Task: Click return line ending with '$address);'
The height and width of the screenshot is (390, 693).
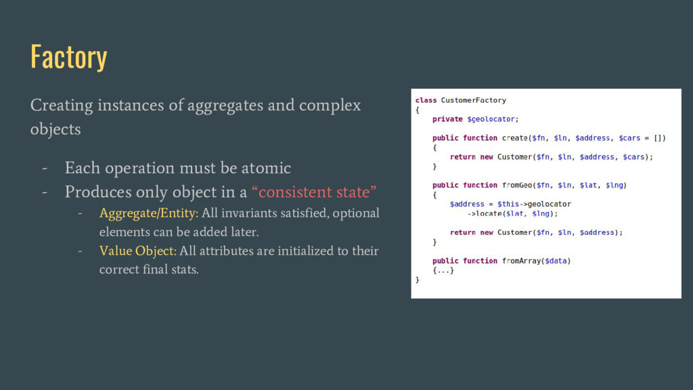Action: pos(536,233)
